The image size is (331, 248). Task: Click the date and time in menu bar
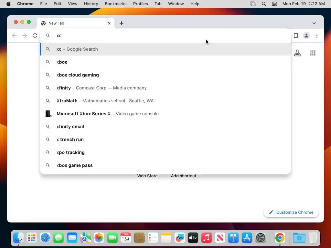click(x=304, y=4)
